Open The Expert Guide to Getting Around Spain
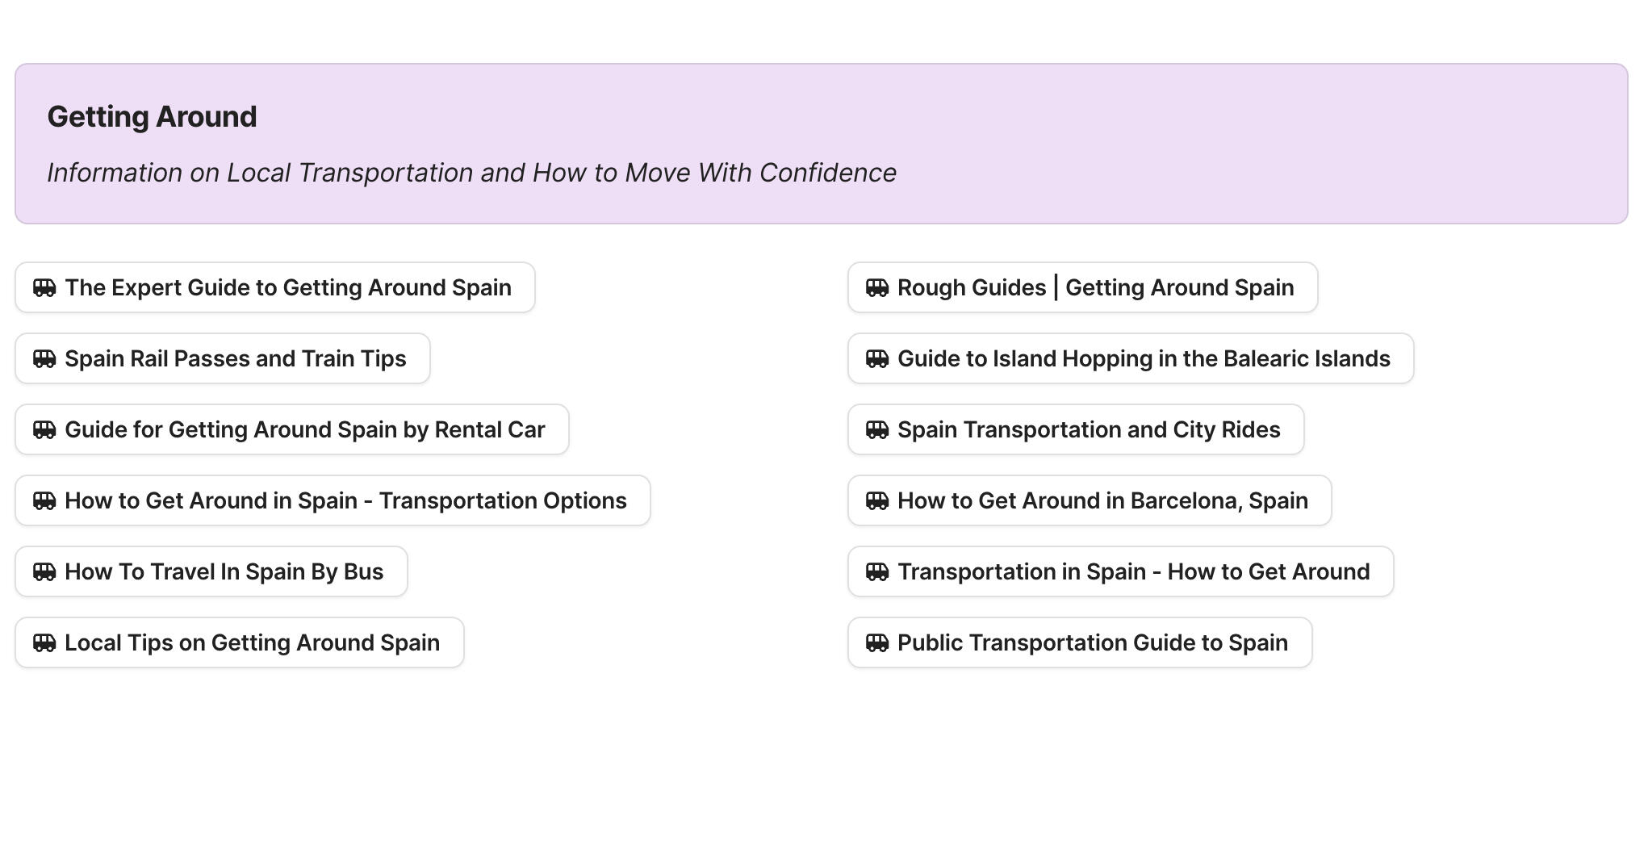1648x841 pixels. [x=288, y=288]
